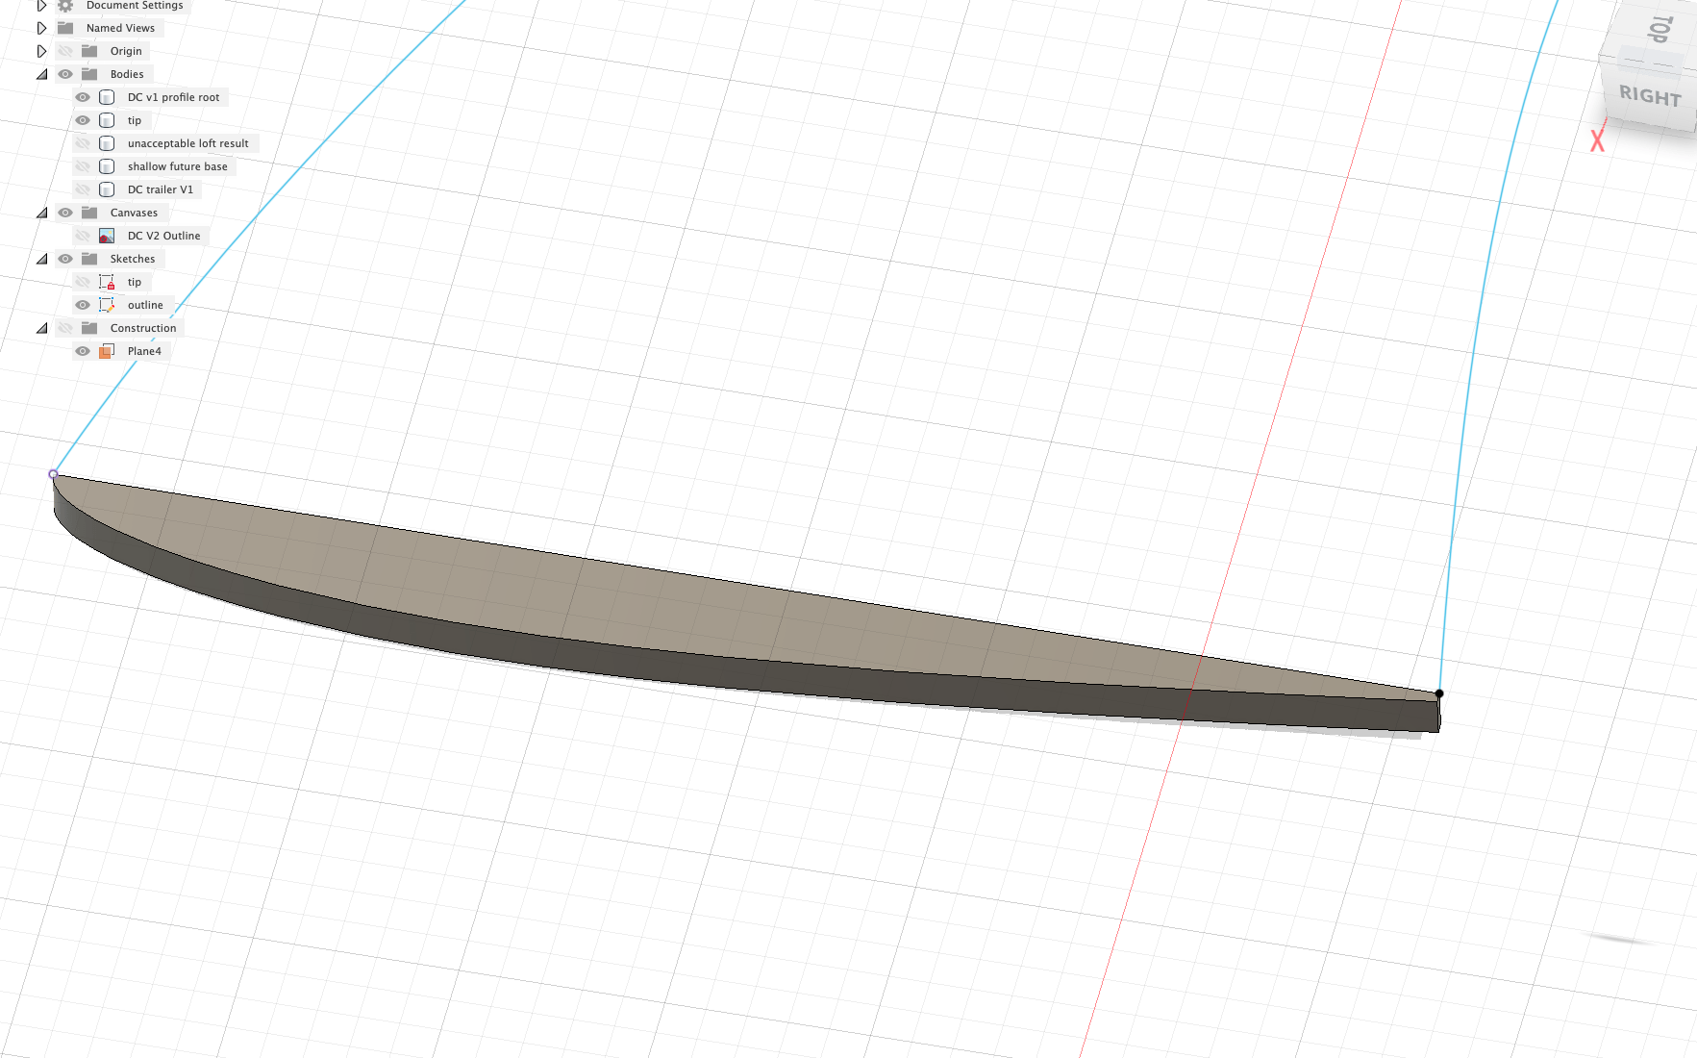Select the shallow future base body
Image resolution: width=1697 pixels, height=1058 pixels.
[x=179, y=165]
